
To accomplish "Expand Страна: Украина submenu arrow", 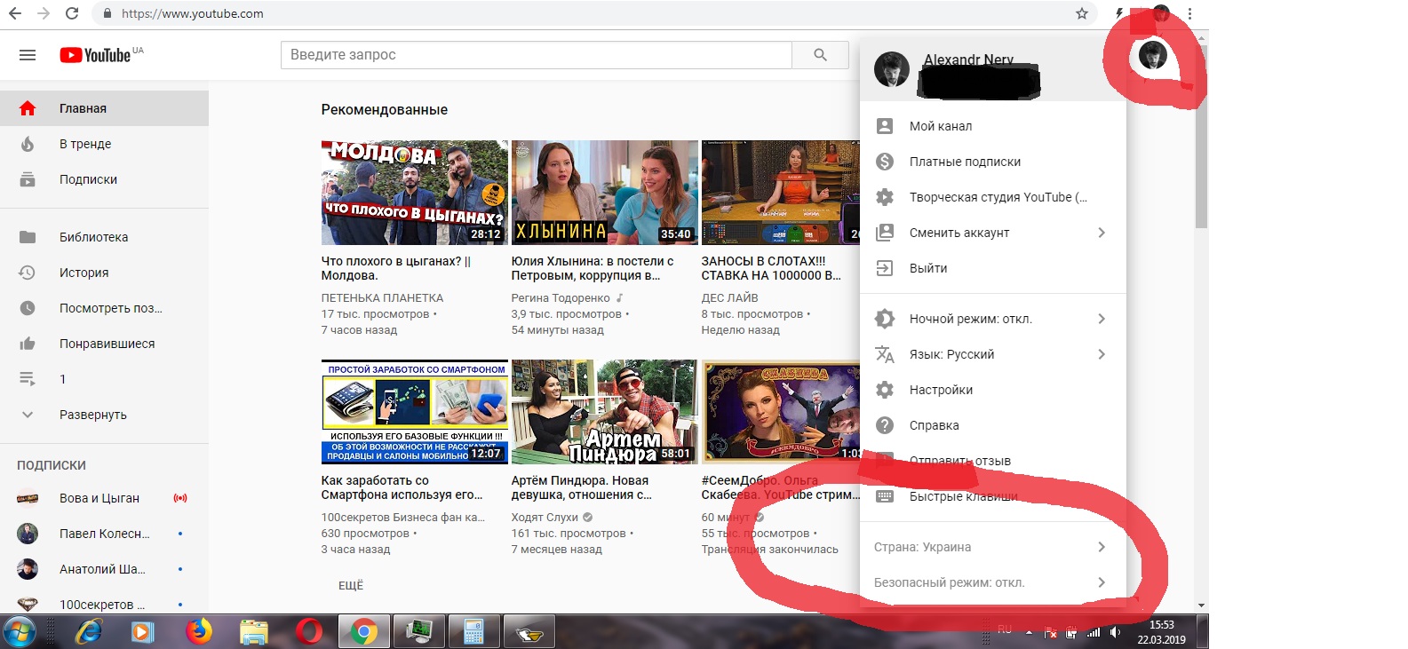I will 1102,547.
